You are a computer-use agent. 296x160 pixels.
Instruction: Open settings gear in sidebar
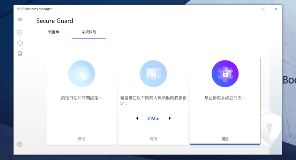point(20,144)
